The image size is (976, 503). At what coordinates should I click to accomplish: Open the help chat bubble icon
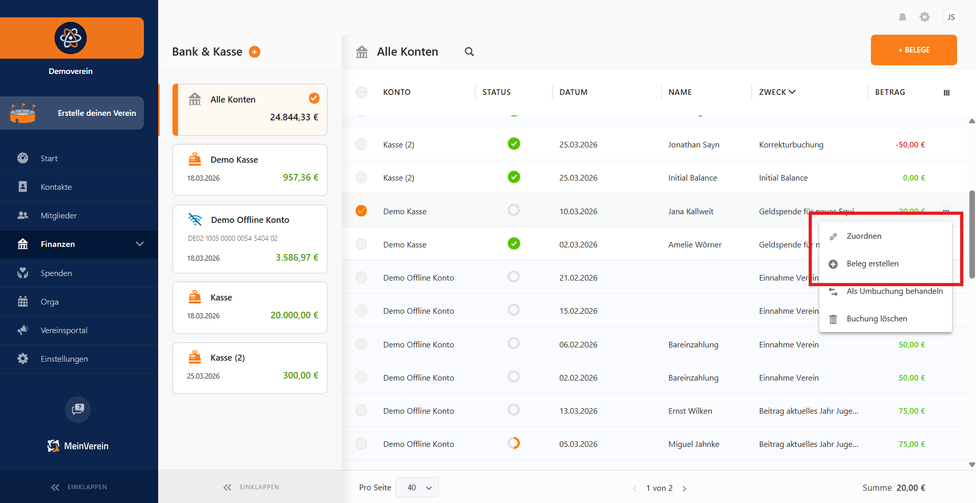(x=78, y=409)
